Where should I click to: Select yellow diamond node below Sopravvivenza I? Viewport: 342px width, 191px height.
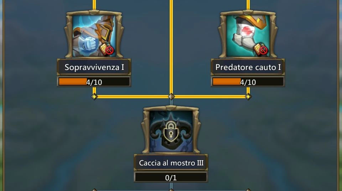pos(94,97)
